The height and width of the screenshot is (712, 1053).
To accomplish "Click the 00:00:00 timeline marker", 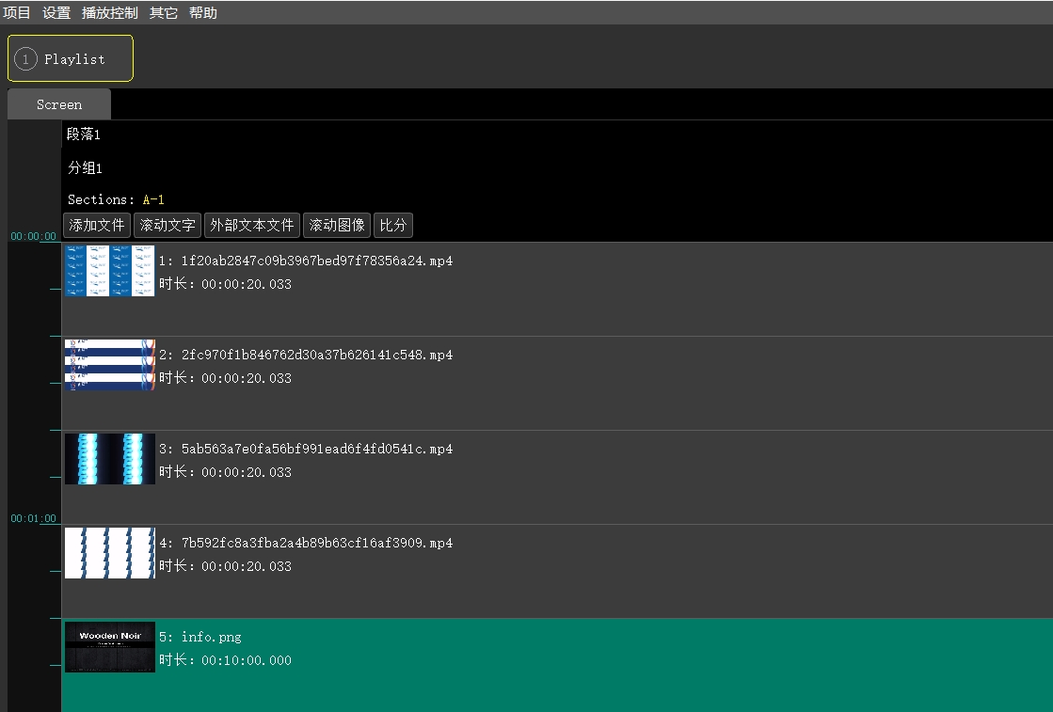I will pos(33,236).
